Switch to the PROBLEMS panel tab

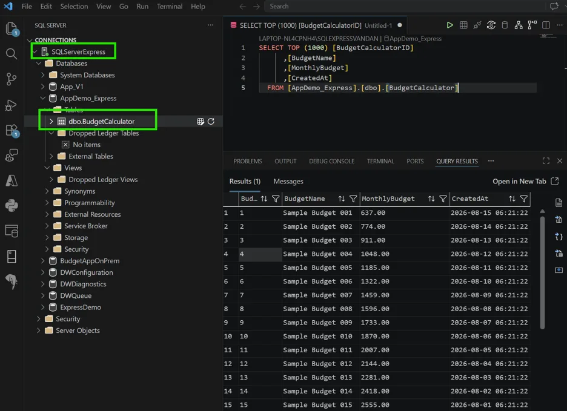tap(248, 161)
